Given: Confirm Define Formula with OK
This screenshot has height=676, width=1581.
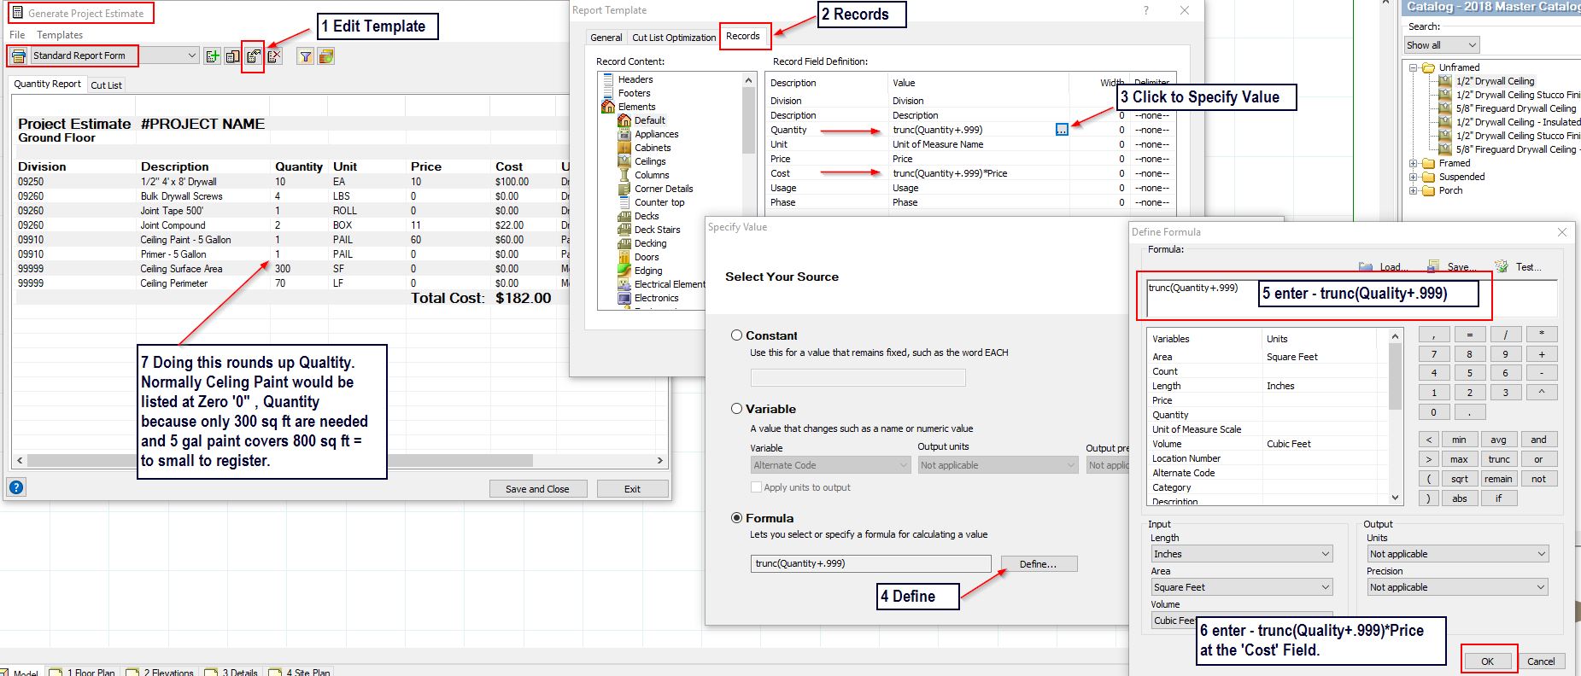Looking at the screenshot, I should click(1487, 661).
